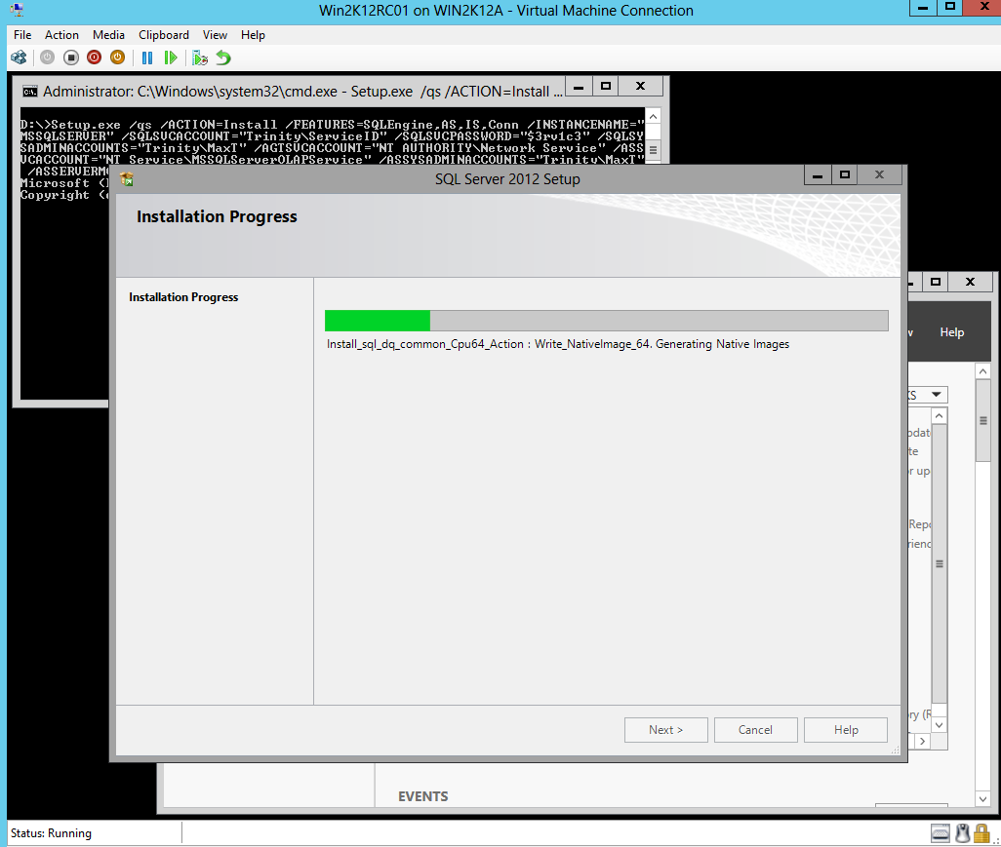The height and width of the screenshot is (847, 1001).
Task: Click scroll up arrow in cmd window
Action: (x=653, y=117)
